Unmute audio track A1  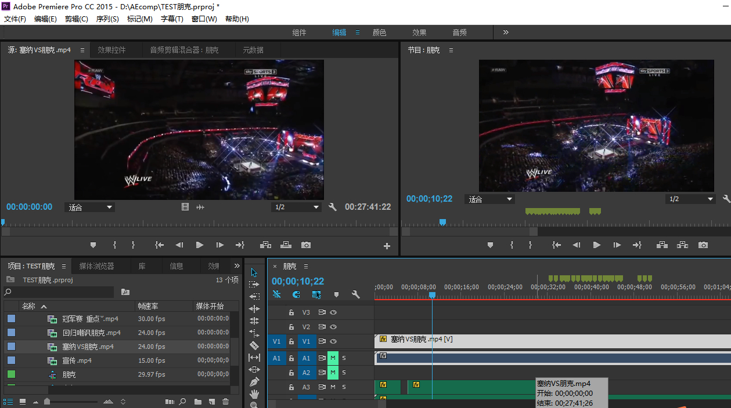coord(333,358)
